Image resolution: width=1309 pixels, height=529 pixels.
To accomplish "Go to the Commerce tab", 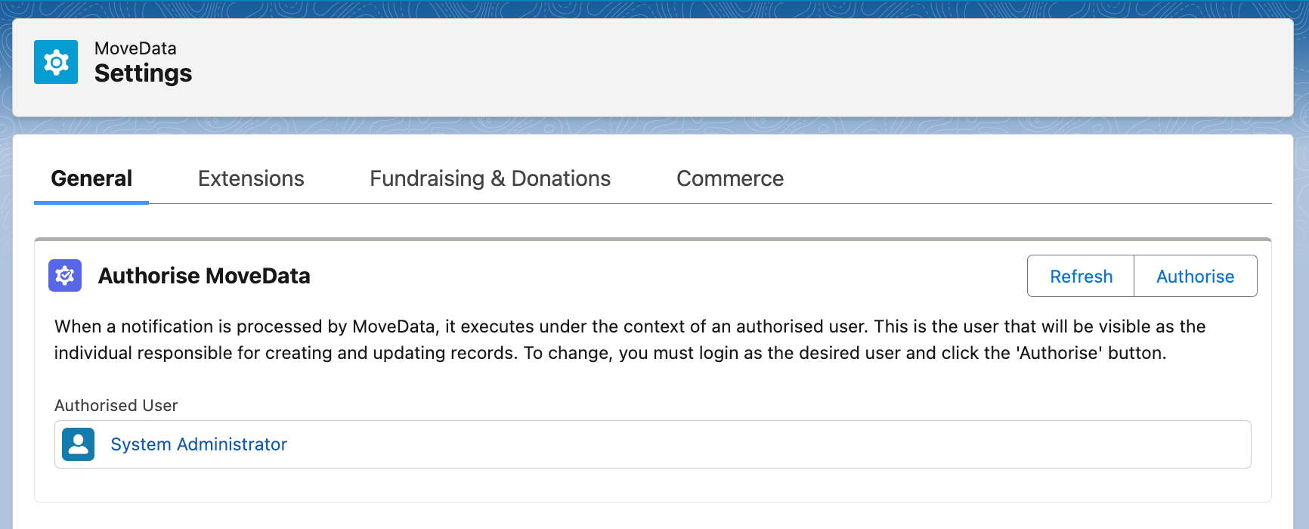I will [x=729, y=179].
